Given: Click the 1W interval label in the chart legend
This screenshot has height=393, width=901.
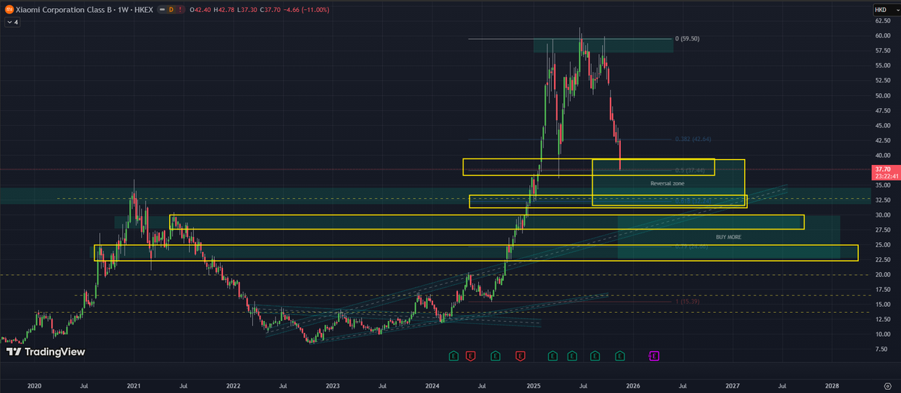Looking at the screenshot, I should (122, 10).
